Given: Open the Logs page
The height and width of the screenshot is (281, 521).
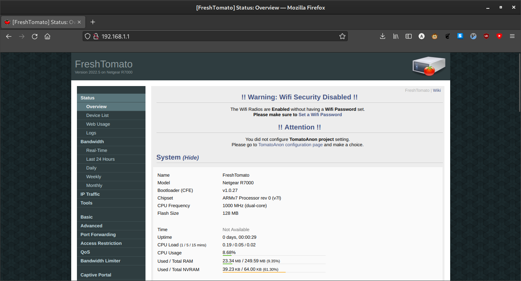Looking at the screenshot, I should (111, 133).
